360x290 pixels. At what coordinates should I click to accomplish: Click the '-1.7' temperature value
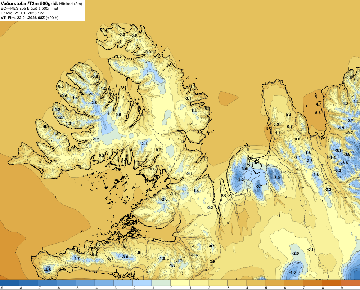coord(179,261)
